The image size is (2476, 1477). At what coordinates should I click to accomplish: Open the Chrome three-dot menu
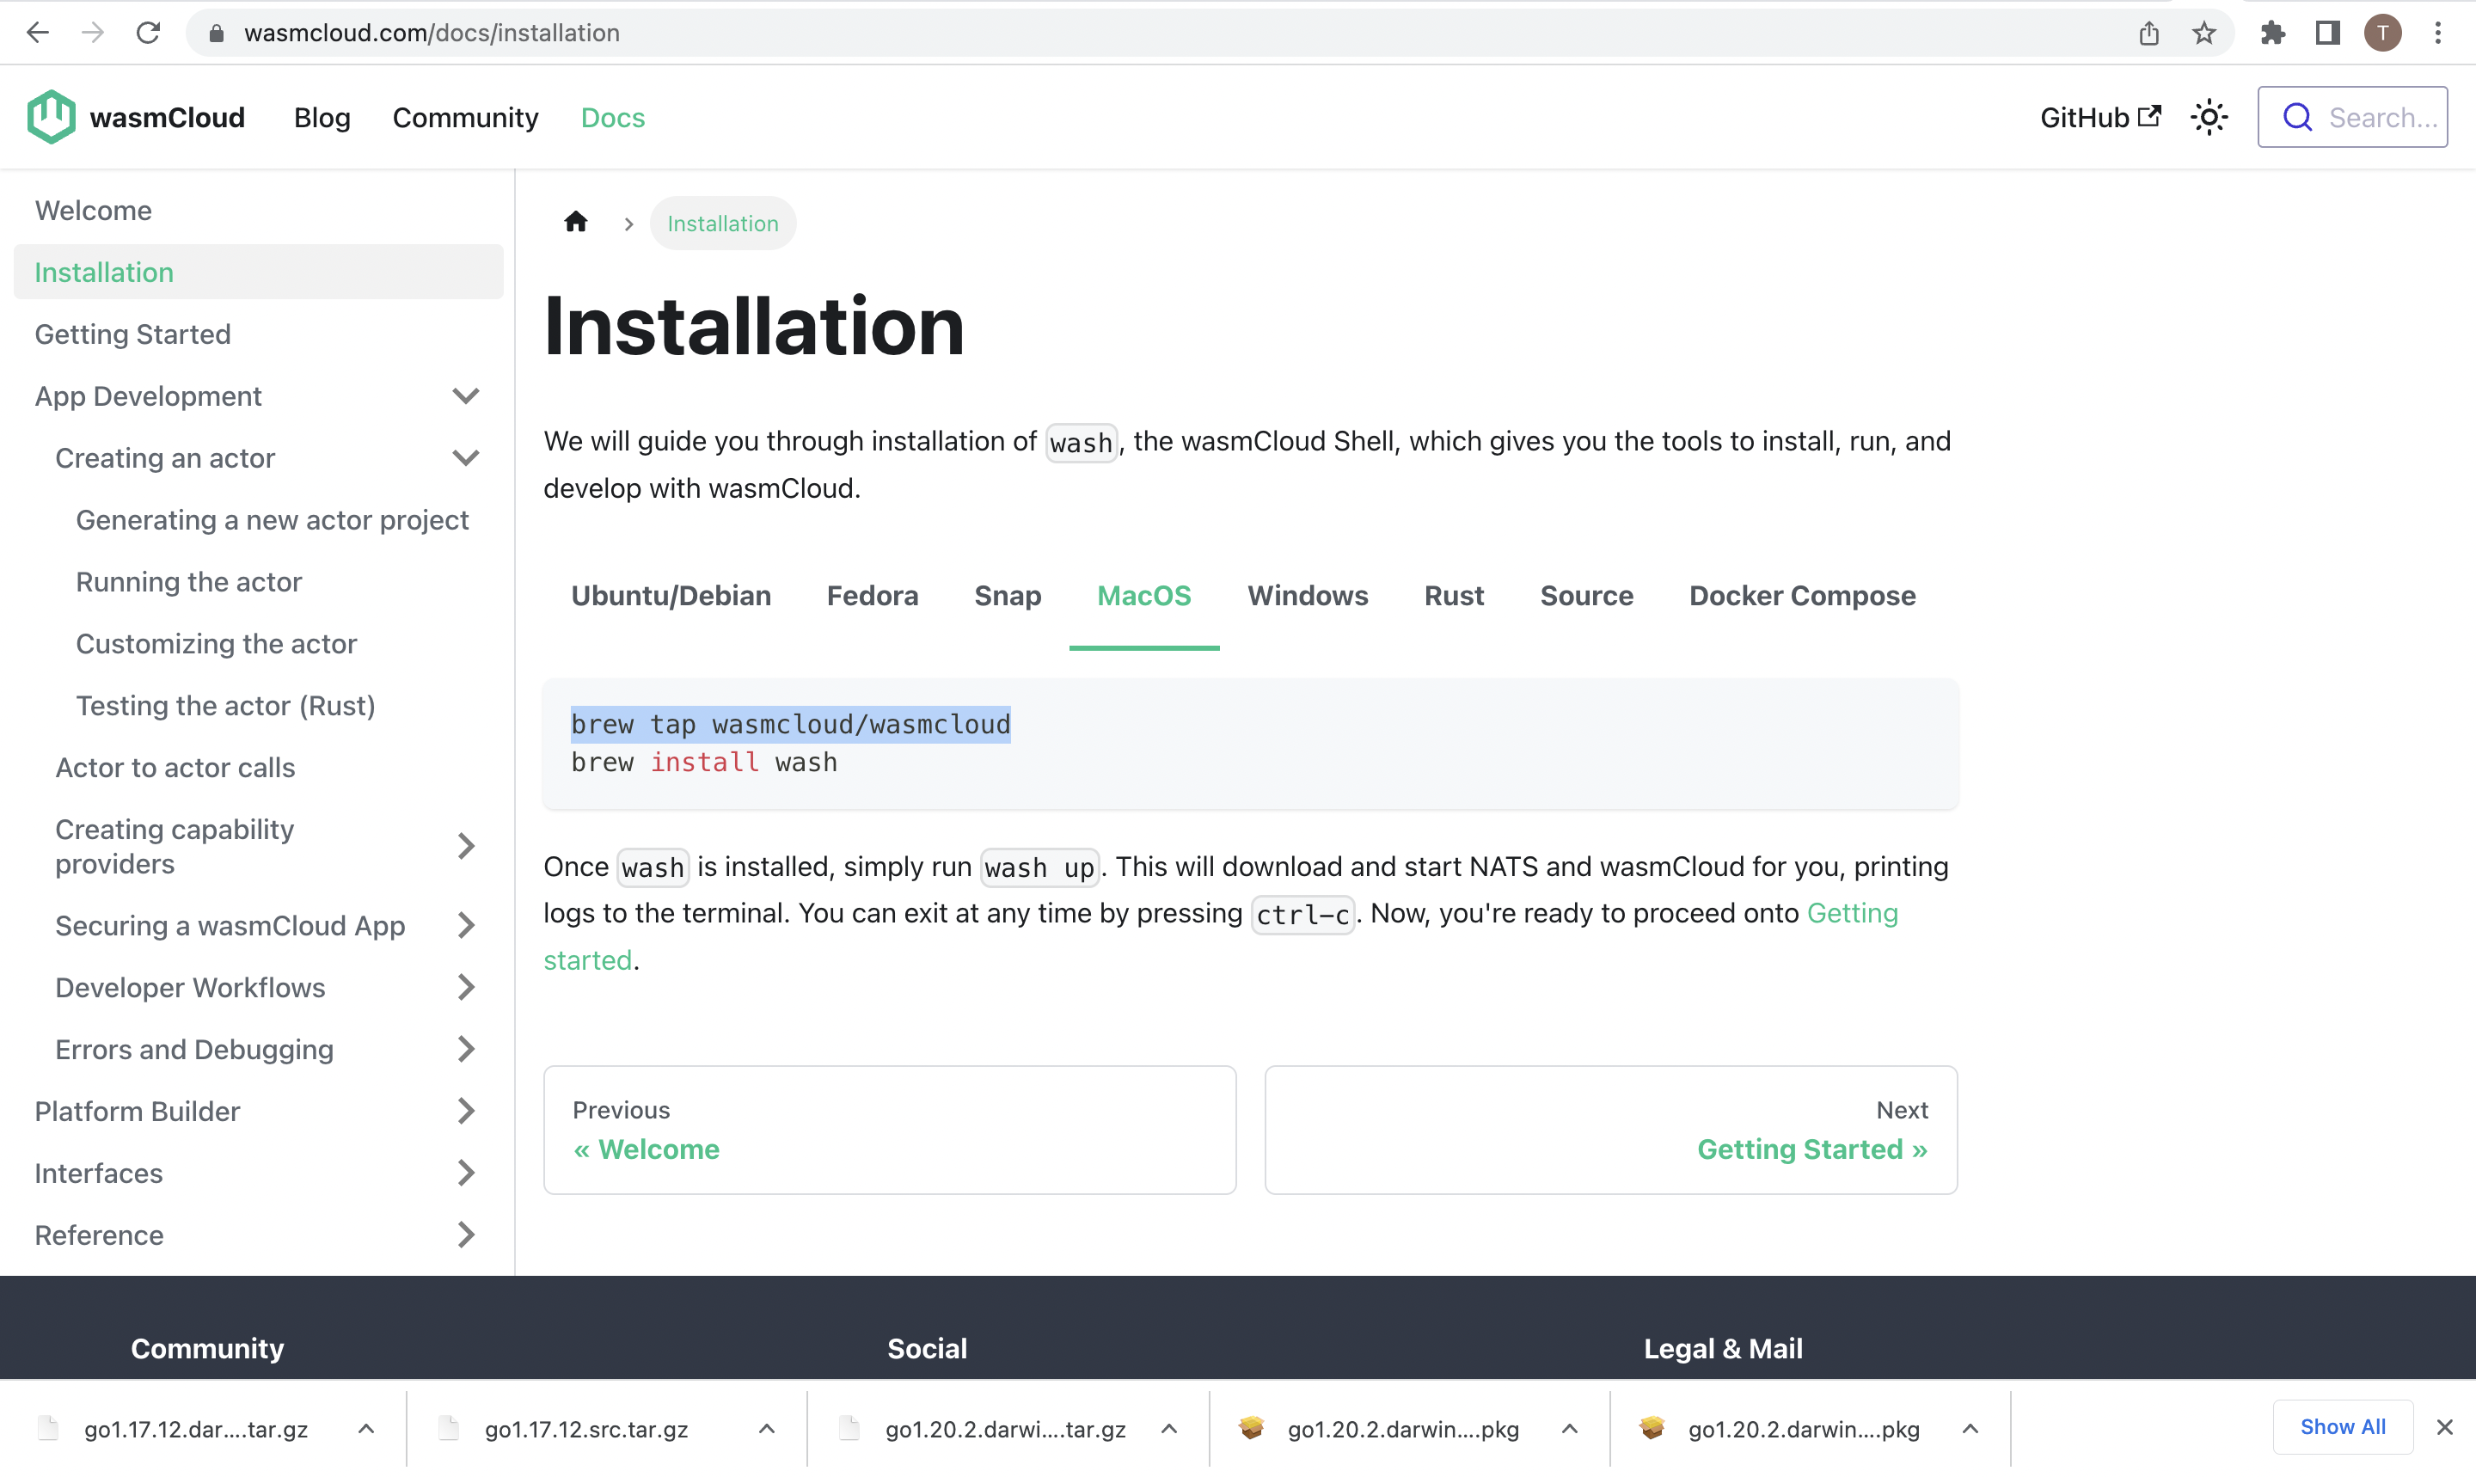pyautogui.click(x=2437, y=33)
